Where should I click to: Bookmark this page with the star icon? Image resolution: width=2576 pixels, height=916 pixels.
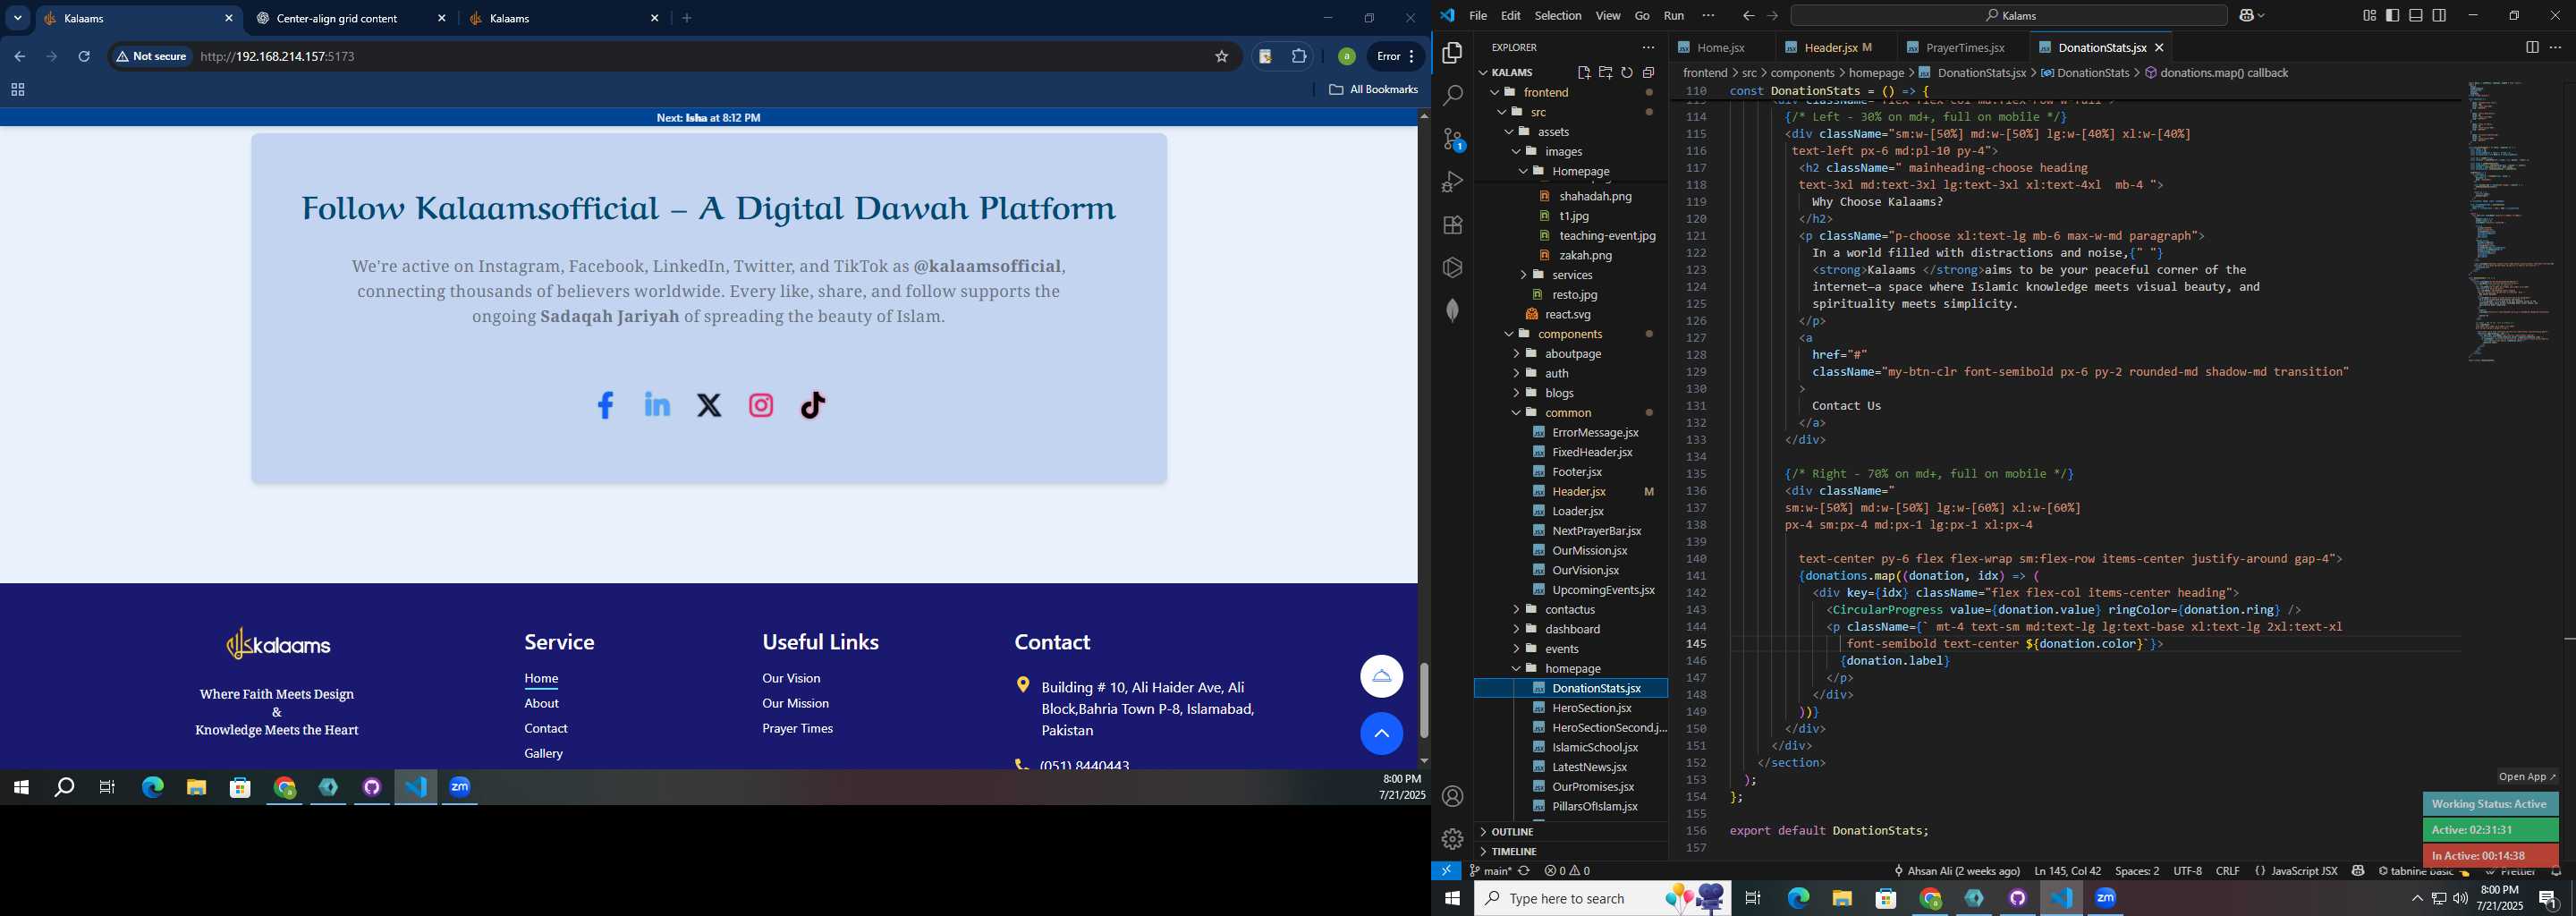[1221, 56]
